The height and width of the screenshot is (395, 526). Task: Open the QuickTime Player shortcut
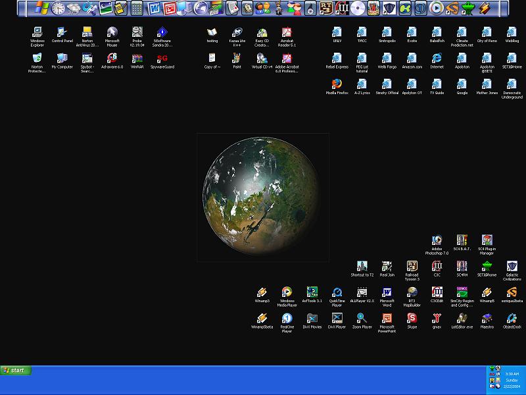coord(337,293)
